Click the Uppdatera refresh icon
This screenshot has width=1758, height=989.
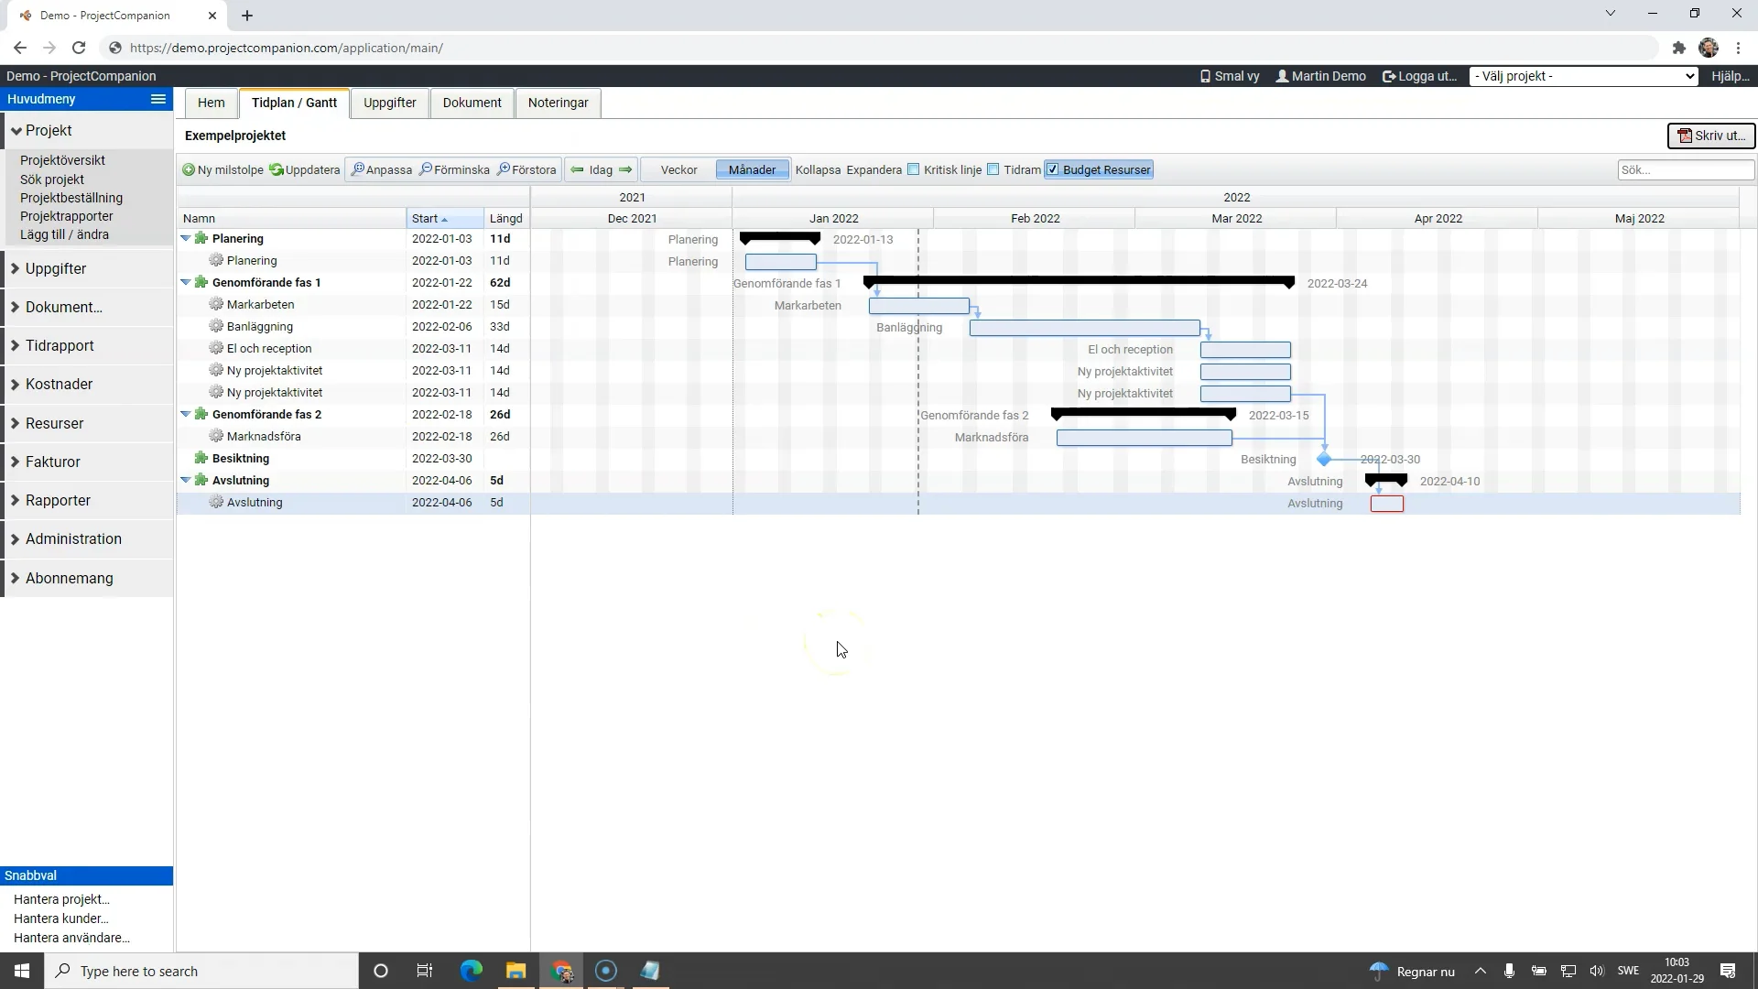276,169
